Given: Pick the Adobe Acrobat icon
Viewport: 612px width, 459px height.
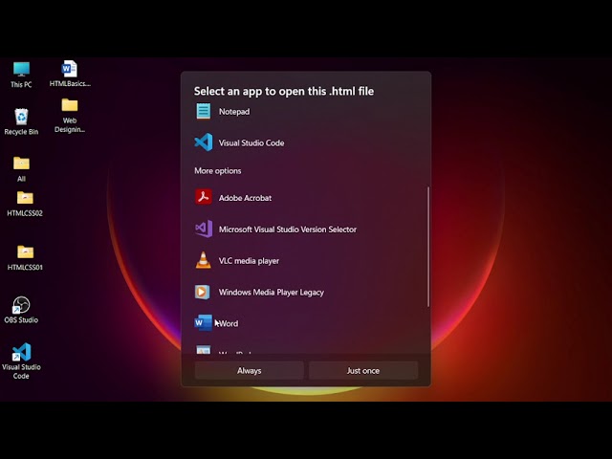Looking at the screenshot, I should coord(204,197).
